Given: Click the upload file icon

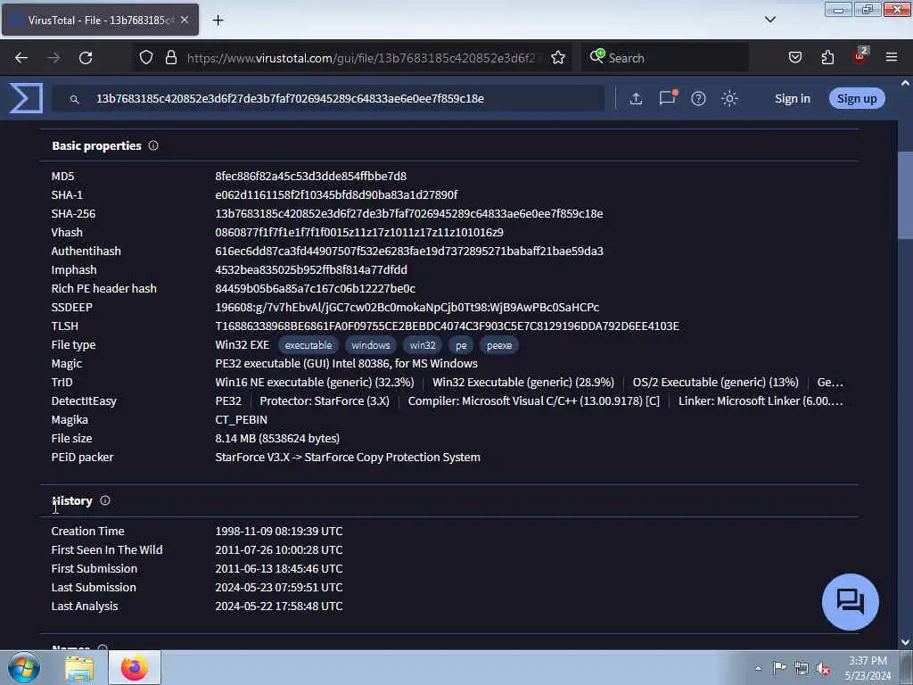Looking at the screenshot, I should [x=636, y=98].
